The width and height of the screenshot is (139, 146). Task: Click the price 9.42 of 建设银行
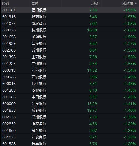93,43
